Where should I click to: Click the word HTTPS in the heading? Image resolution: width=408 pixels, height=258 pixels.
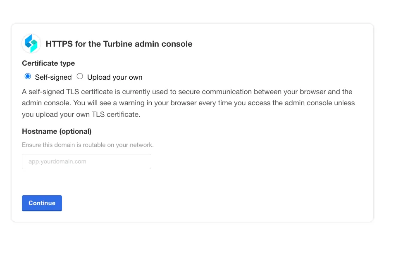click(60, 44)
